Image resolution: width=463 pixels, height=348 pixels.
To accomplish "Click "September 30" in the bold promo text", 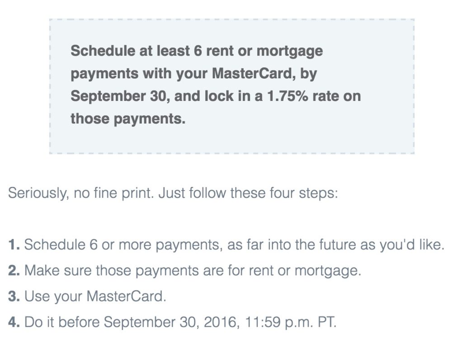I will pyautogui.click(x=118, y=96).
